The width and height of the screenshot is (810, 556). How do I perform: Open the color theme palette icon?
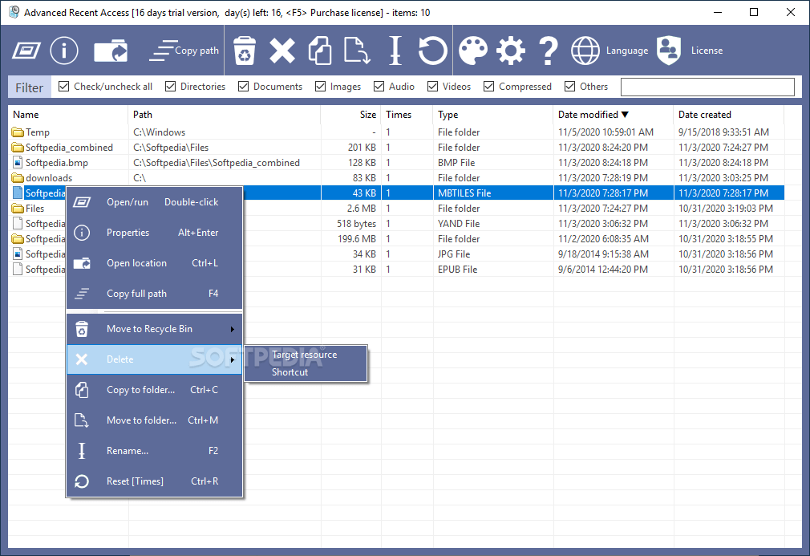click(472, 51)
